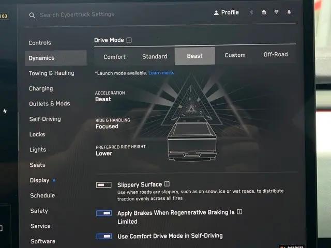Open the Locks settings section
Viewport: 331px width, 248px height.
(x=37, y=134)
